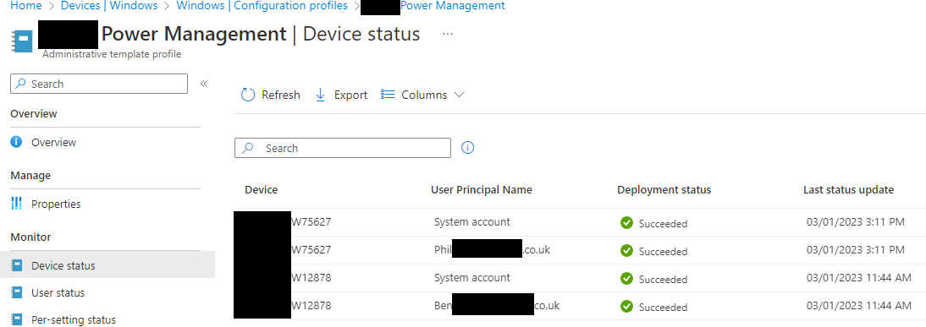Click the Properties bars icon in sidebar
This screenshot has width=926, height=327.
(x=17, y=204)
